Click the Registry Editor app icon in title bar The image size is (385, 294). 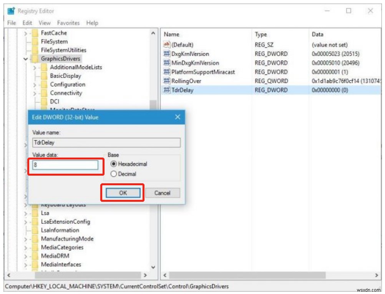pos(11,11)
